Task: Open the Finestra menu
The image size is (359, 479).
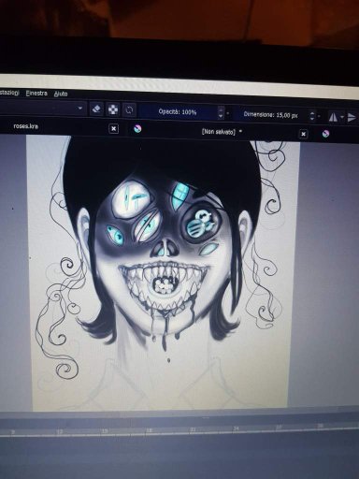Action: pyautogui.click(x=36, y=93)
